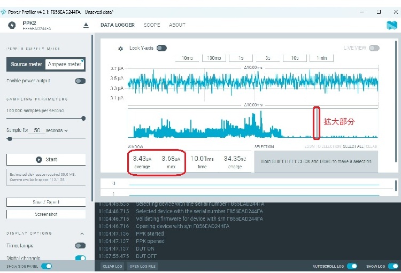
Task: Select Ampere meter mode
Action: tap(65, 65)
